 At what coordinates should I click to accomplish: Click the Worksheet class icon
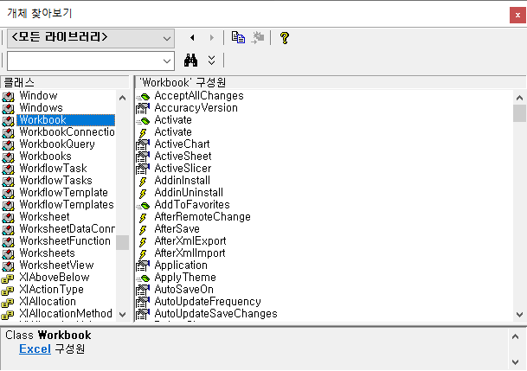tap(8, 217)
